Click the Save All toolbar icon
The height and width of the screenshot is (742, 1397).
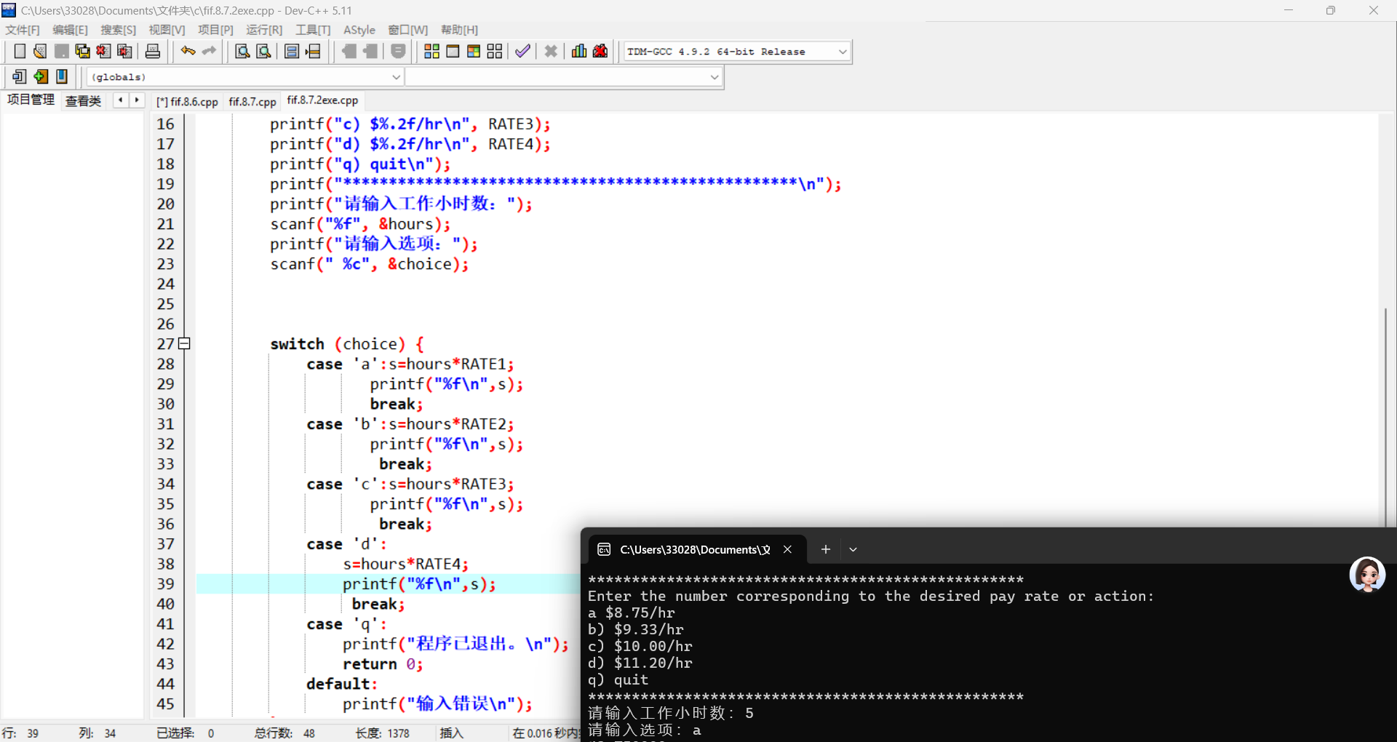(83, 51)
